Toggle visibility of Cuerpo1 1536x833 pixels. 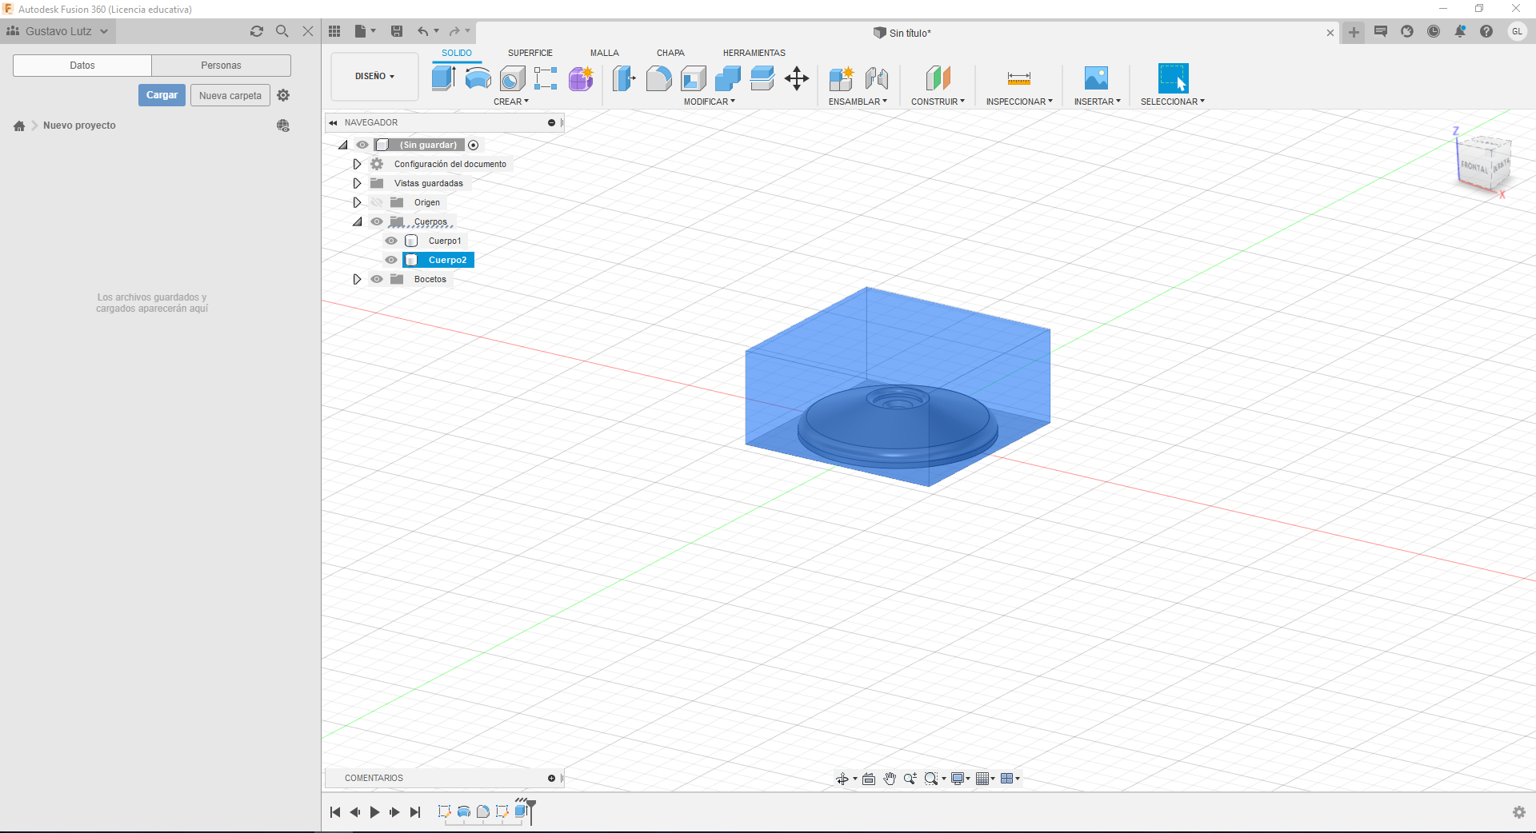(x=391, y=241)
